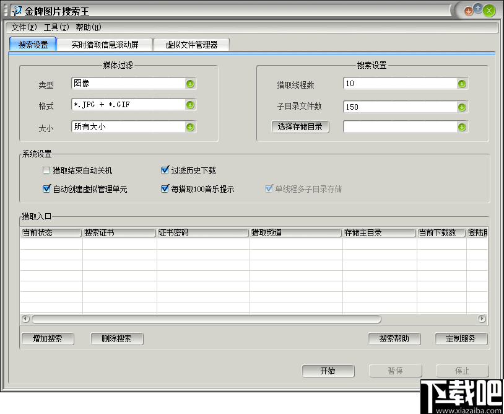Click the blue up-arrow title bar button
504x414 pixels.
point(478,9)
